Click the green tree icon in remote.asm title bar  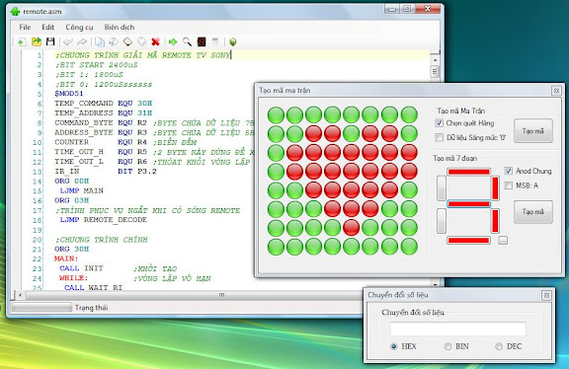[15, 11]
